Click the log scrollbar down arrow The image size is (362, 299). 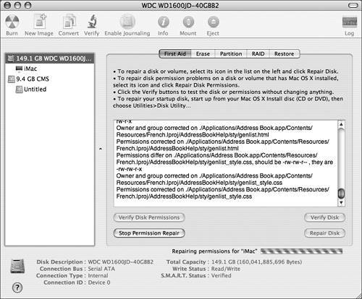point(341,203)
